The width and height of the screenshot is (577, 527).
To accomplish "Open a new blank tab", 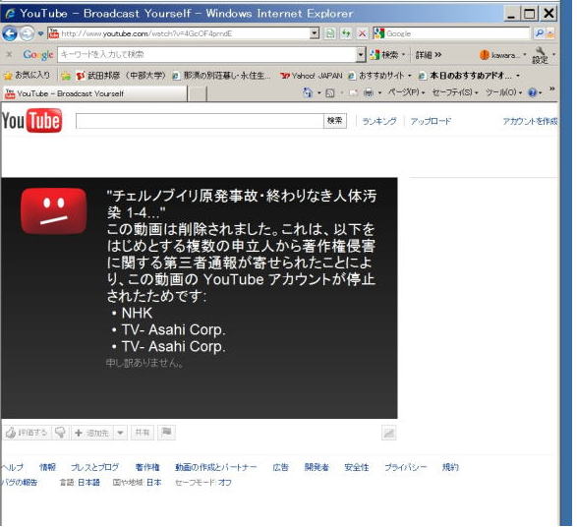I will pos(198,93).
